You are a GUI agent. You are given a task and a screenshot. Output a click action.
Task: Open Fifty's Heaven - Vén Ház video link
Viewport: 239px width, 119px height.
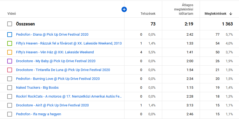coord(55,52)
